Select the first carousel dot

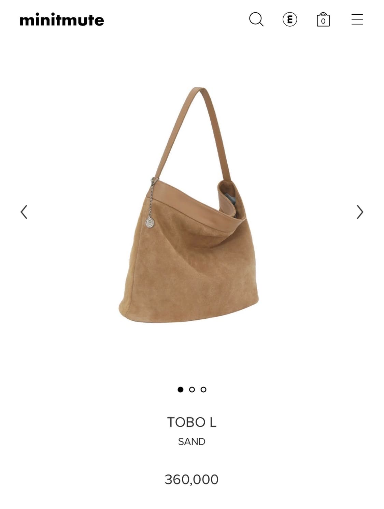(x=181, y=390)
